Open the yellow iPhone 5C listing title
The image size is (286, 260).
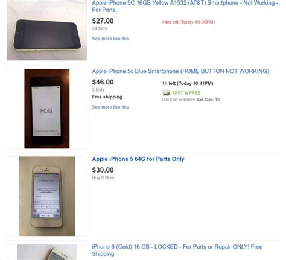pyautogui.click(x=185, y=7)
